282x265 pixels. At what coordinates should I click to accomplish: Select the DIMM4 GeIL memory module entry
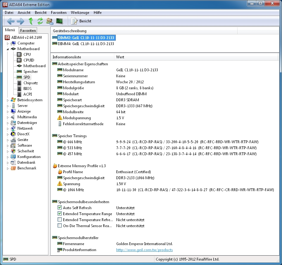[x=86, y=44]
